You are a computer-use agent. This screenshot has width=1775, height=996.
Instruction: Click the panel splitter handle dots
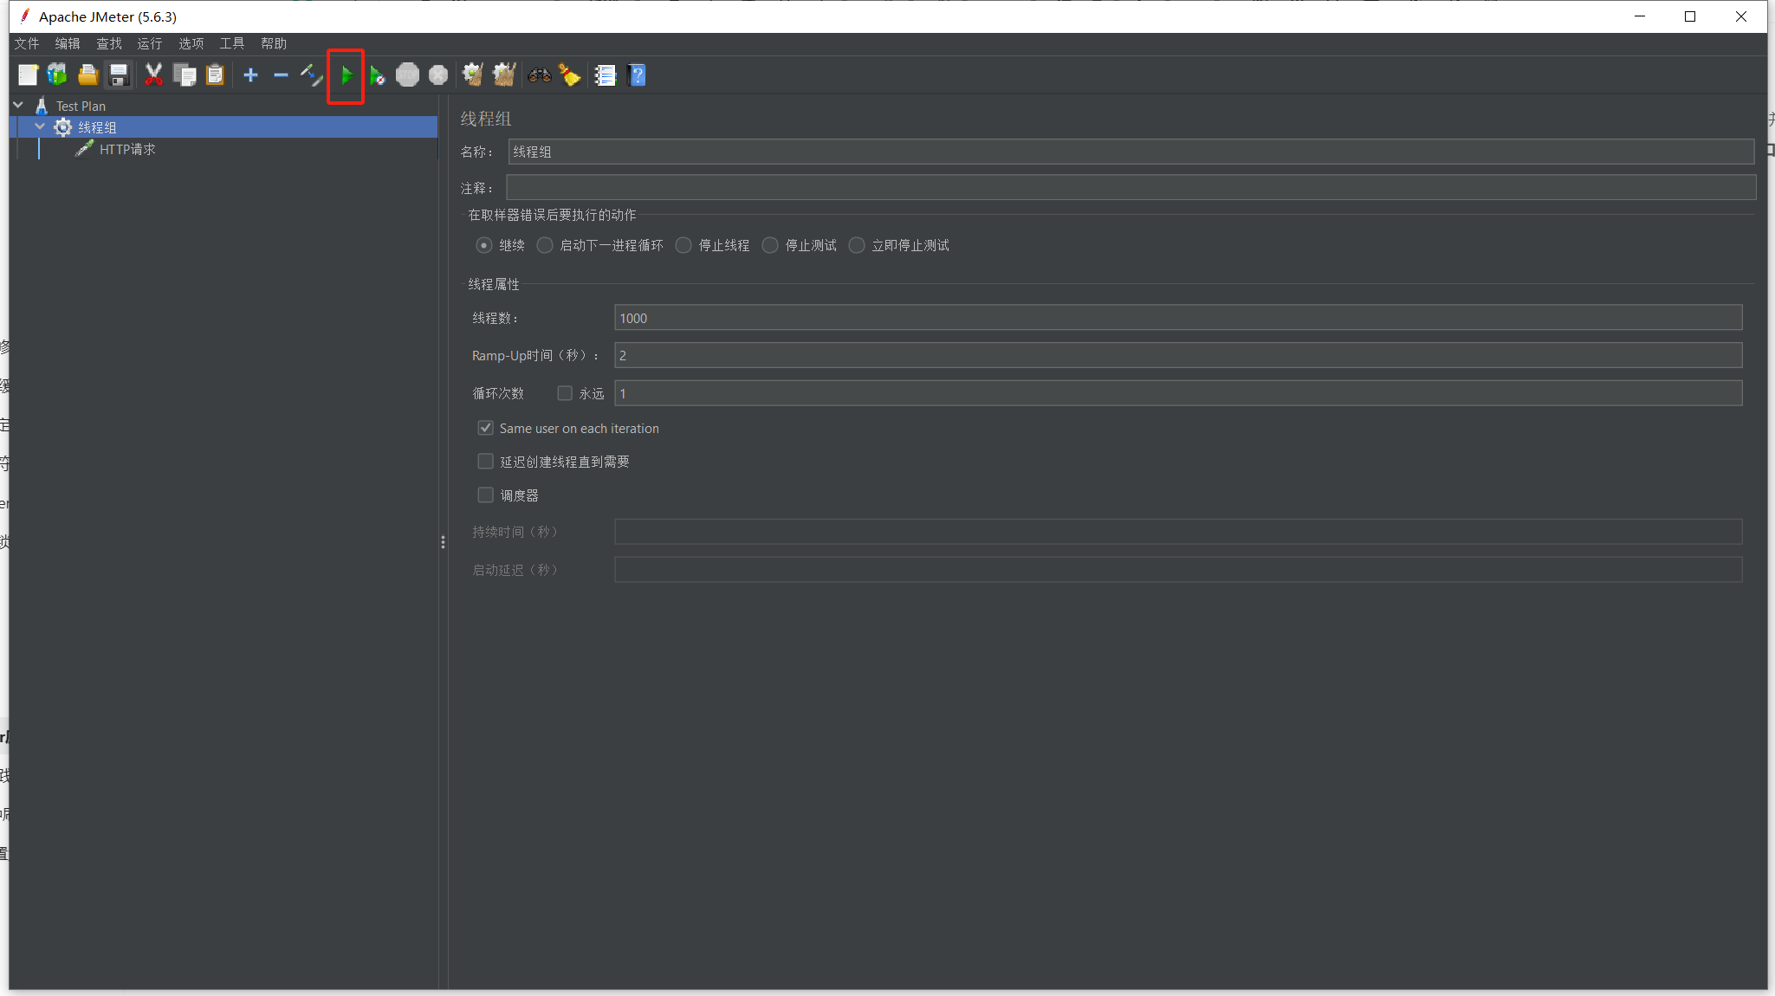443,542
